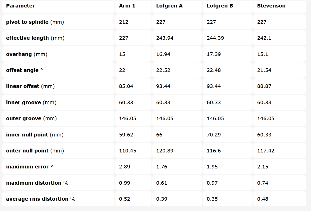Click Lofgren A maximum distortion 0.61
The height and width of the screenshot is (211, 311).
(x=162, y=183)
